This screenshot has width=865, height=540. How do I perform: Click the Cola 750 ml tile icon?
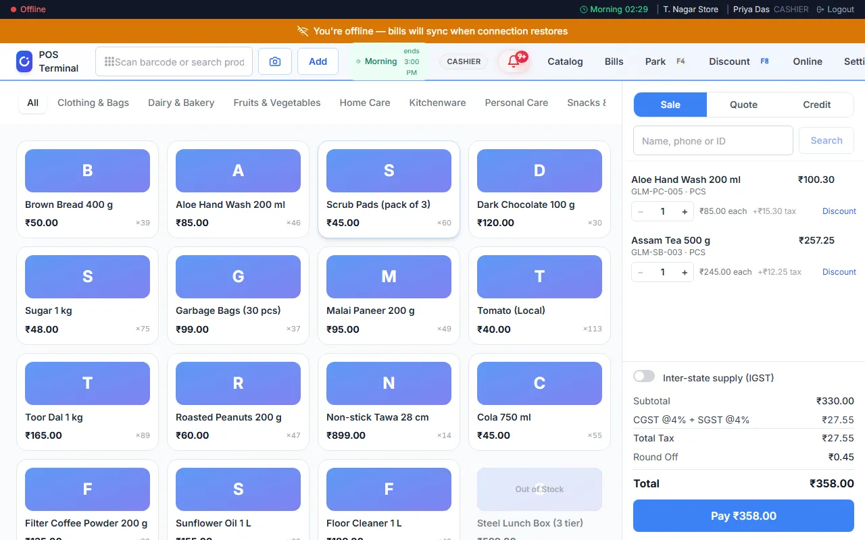pyautogui.click(x=539, y=383)
